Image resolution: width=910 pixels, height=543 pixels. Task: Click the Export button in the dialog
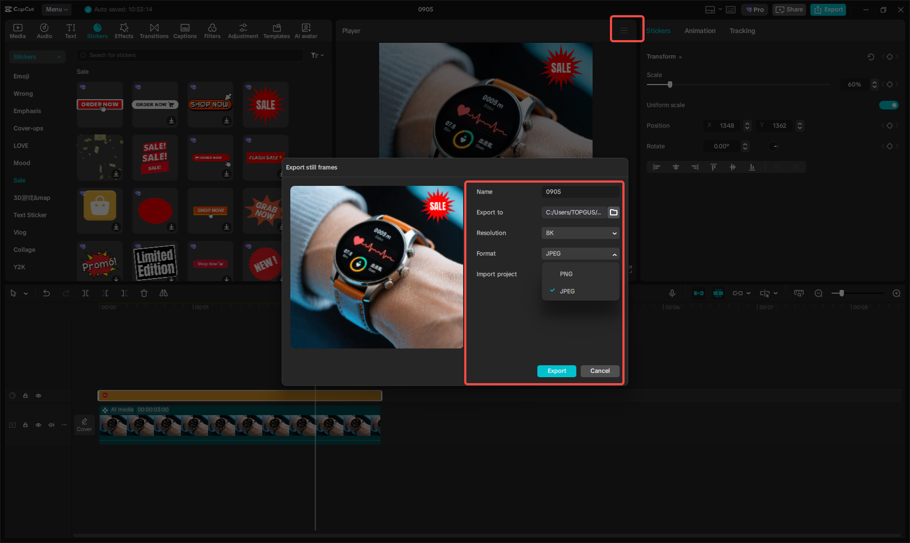coord(556,371)
